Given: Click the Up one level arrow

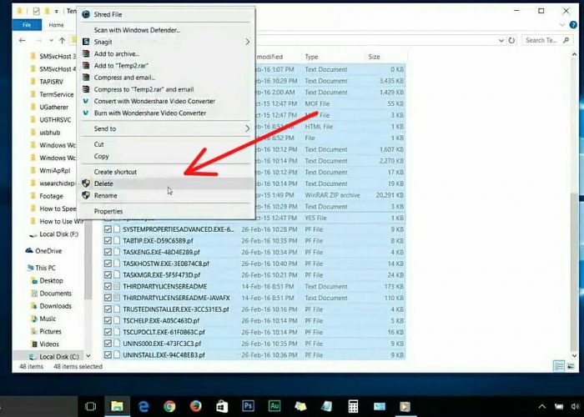Looking at the screenshot, I should (63, 40).
